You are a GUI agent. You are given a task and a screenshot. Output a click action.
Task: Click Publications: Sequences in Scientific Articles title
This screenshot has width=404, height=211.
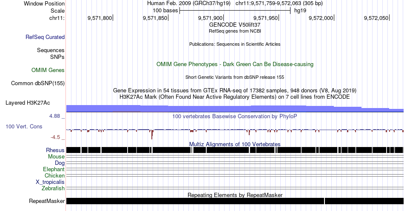point(235,44)
